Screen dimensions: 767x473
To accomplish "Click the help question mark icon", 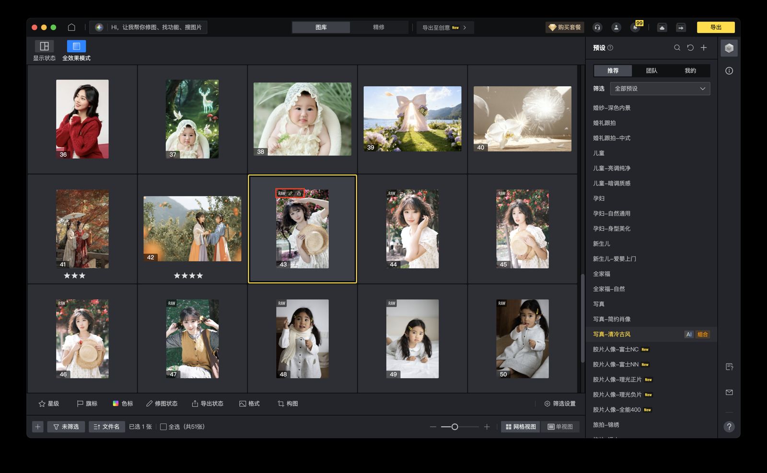I will click(x=729, y=427).
